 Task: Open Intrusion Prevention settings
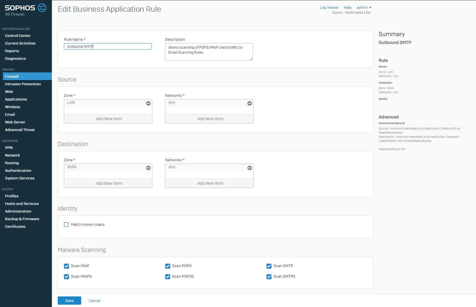23,84
